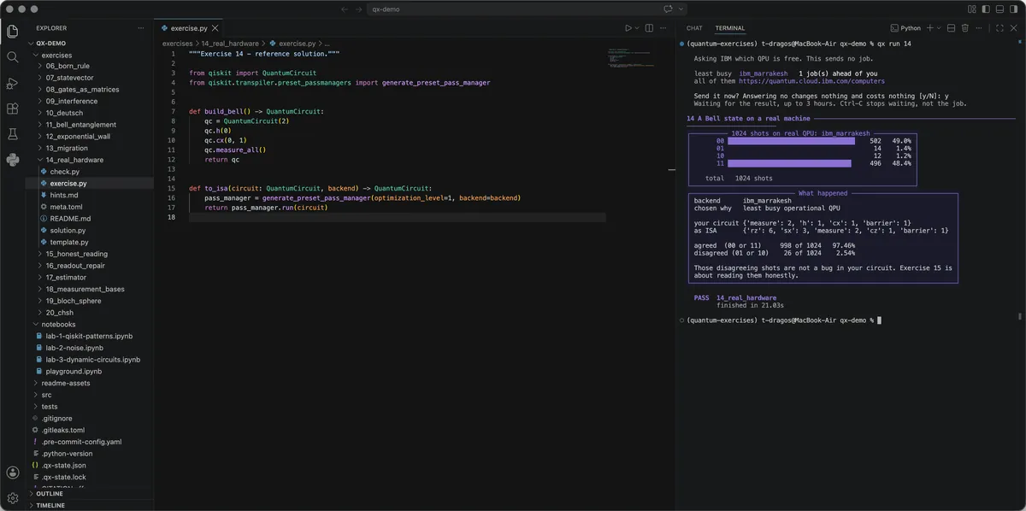The height and width of the screenshot is (511, 1026).
Task: Expand the 11_bell_entanglement folder
Action: pyautogui.click(x=40, y=125)
